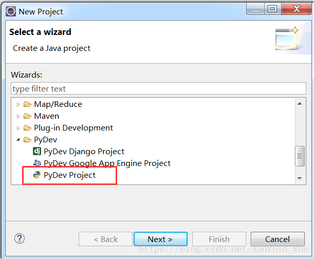The height and width of the screenshot is (259, 314).
Task: Click the PyDev folder icon
Action: [x=27, y=140]
